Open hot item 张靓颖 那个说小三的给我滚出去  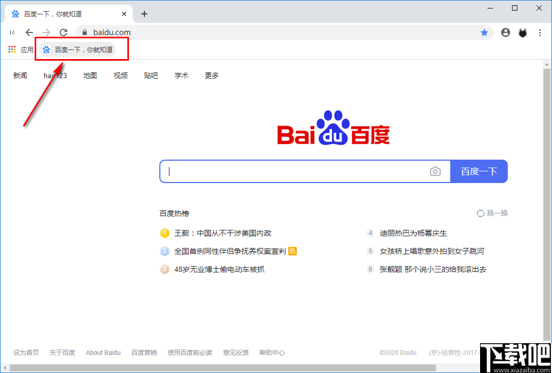433,270
